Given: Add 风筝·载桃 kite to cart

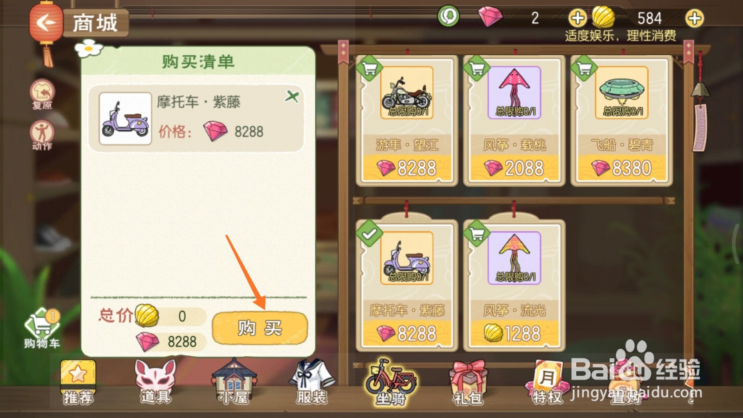Looking at the screenshot, I should click(477, 69).
